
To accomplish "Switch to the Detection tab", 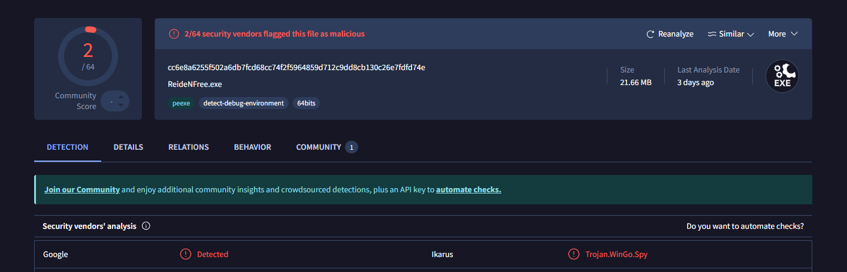I will pyautogui.click(x=68, y=147).
